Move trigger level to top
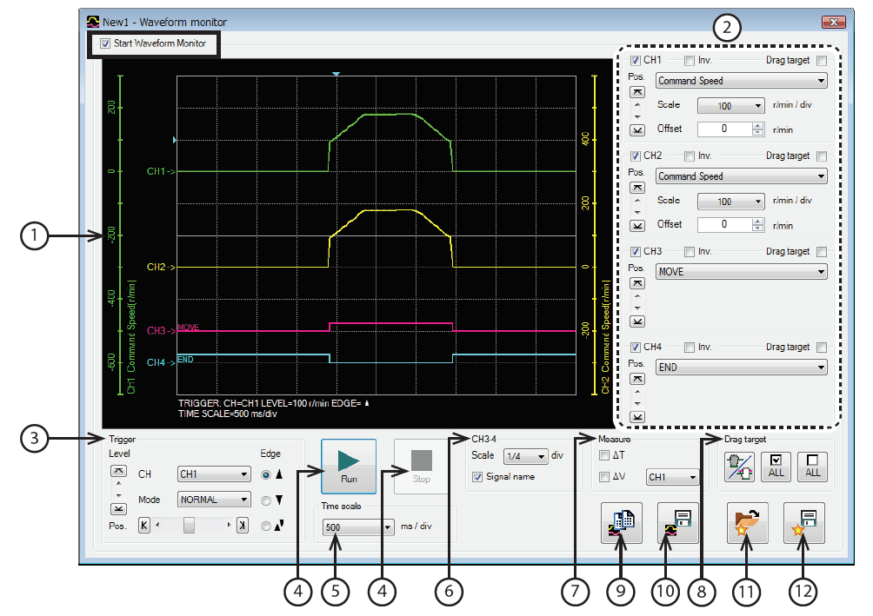Screen dimensions: 873x616 coord(118,471)
